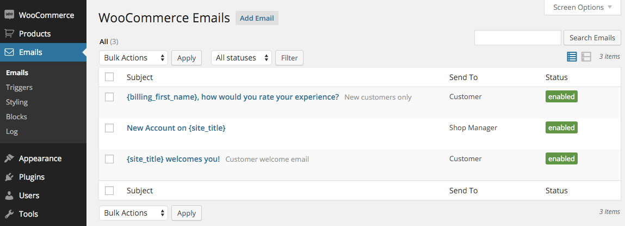The image size is (625, 226).
Task: Click the WooCommerce logo icon in sidebar
Action: [x=10, y=15]
